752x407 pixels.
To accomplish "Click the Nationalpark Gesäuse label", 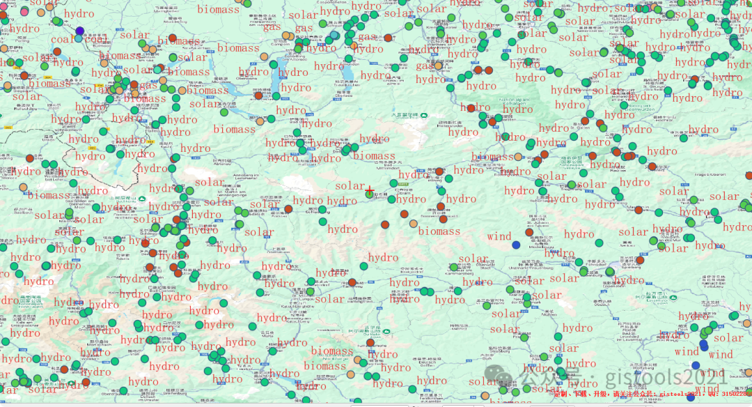I will coord(571,162).
